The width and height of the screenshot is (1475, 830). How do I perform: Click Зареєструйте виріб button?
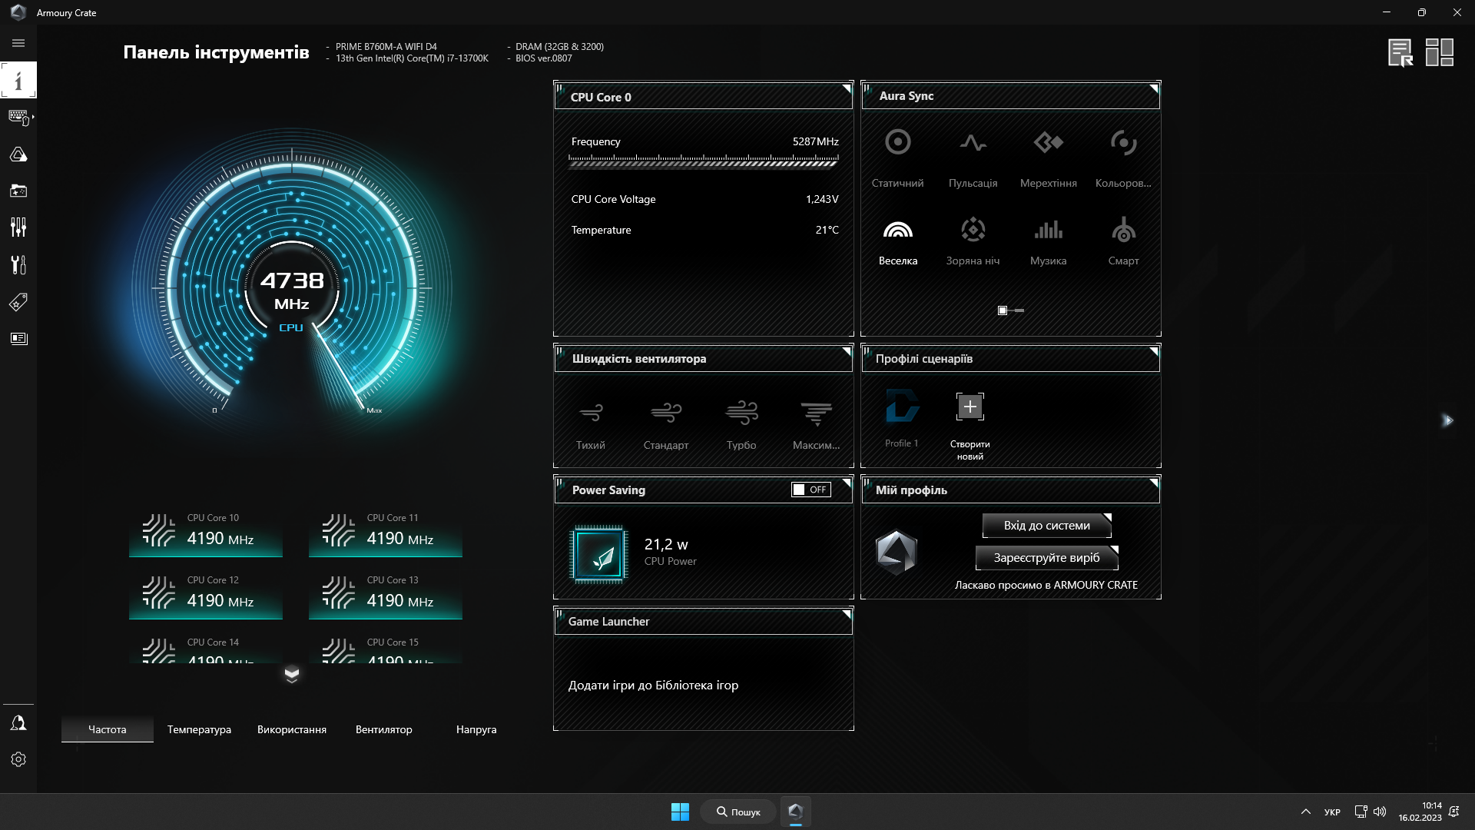[1046, 558]
